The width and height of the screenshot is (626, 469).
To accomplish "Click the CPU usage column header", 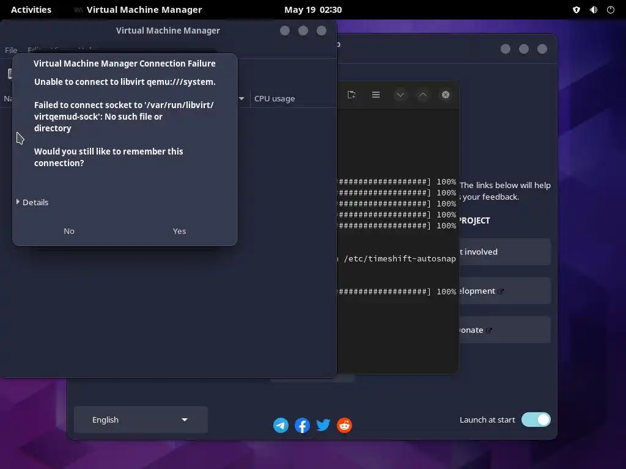I will tap(274, 98).
